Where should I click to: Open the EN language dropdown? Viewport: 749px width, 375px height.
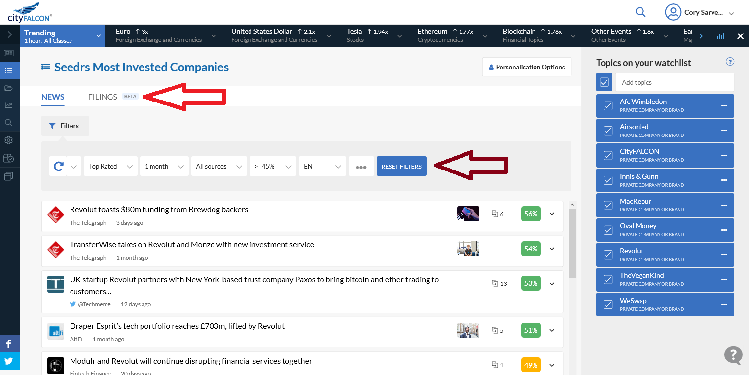(x=322, y=167)
